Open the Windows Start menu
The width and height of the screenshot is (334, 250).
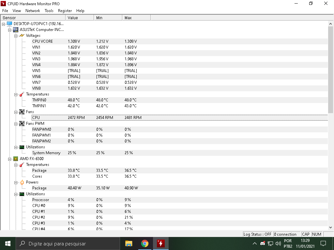(8, 243)
